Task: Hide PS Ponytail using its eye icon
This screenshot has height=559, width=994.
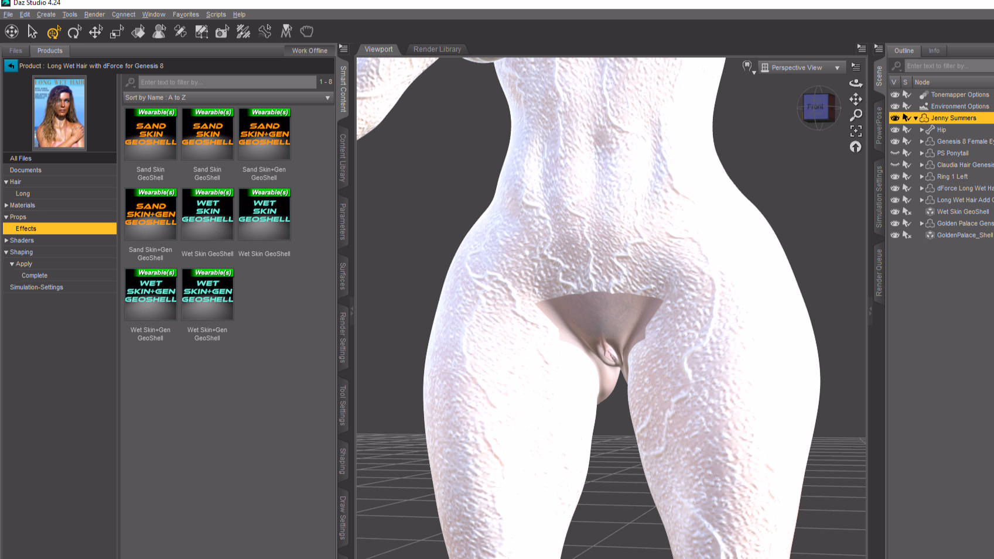Action: [x=894, y=153]
